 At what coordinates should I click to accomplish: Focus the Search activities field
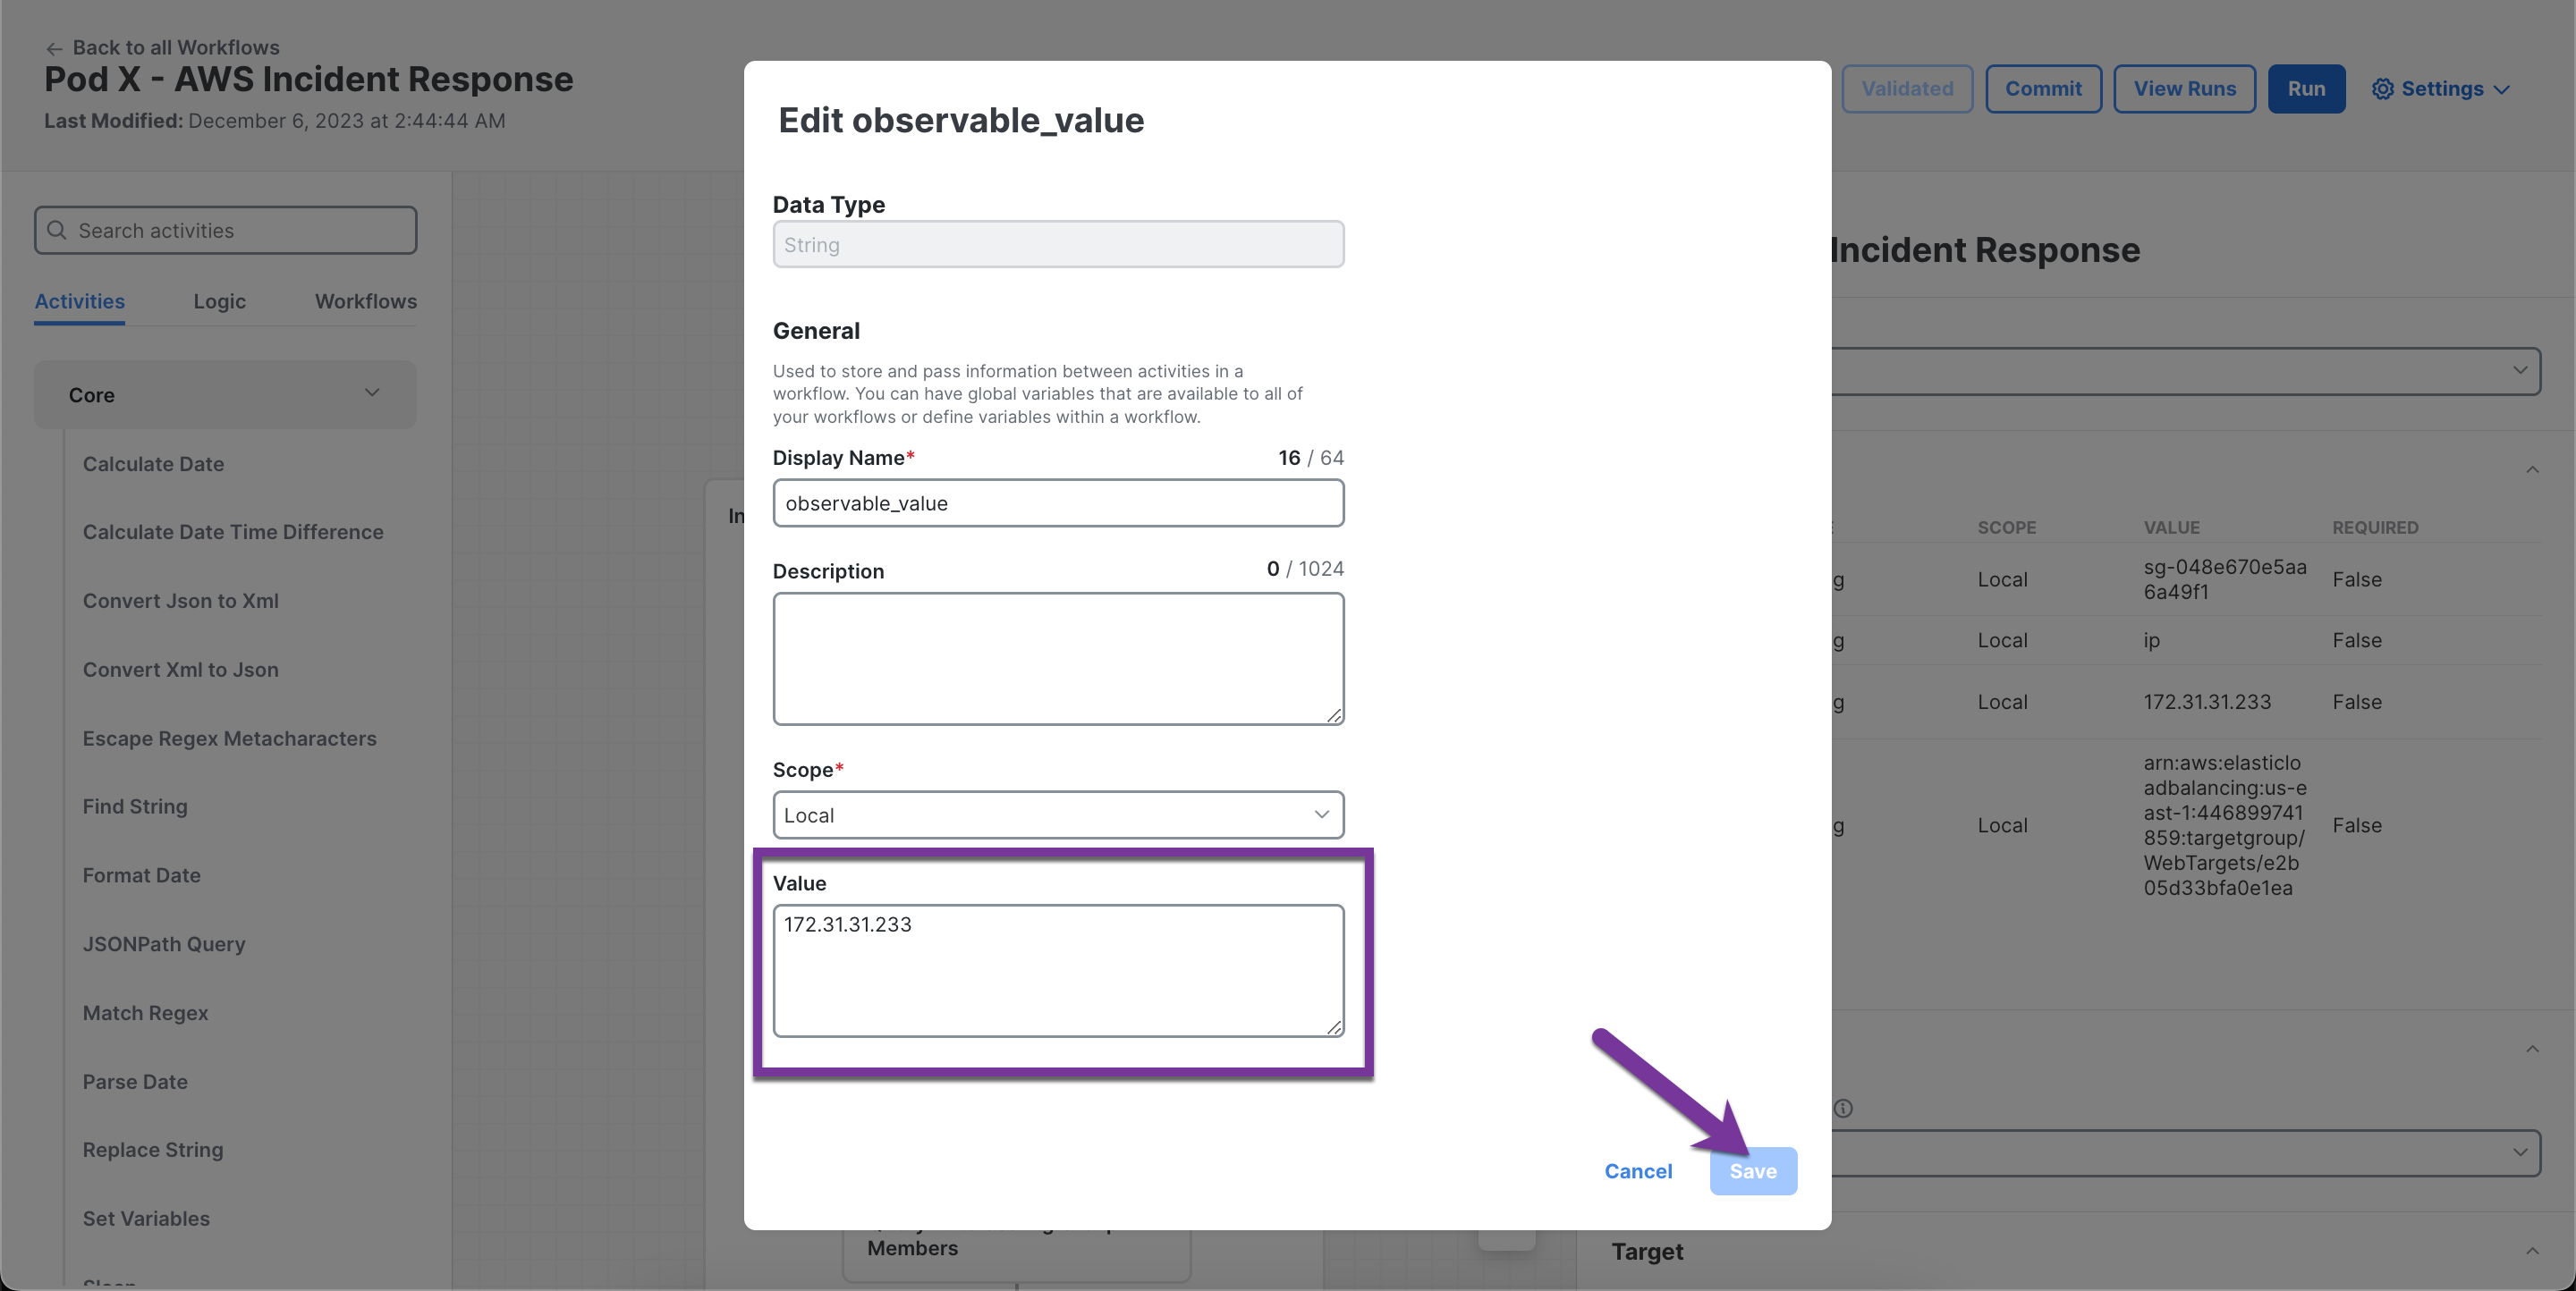(225, 230)
